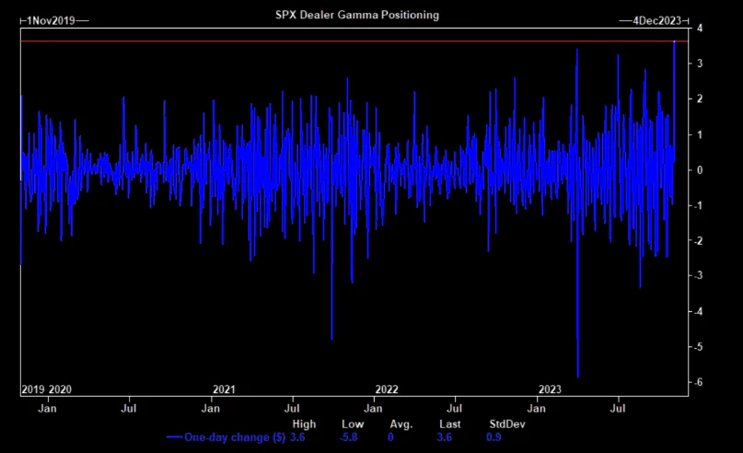The height and width of the screenshot is (453, 743).
Task: Click the y-axis tick labeled 0
Action: [x=702, y=170]
